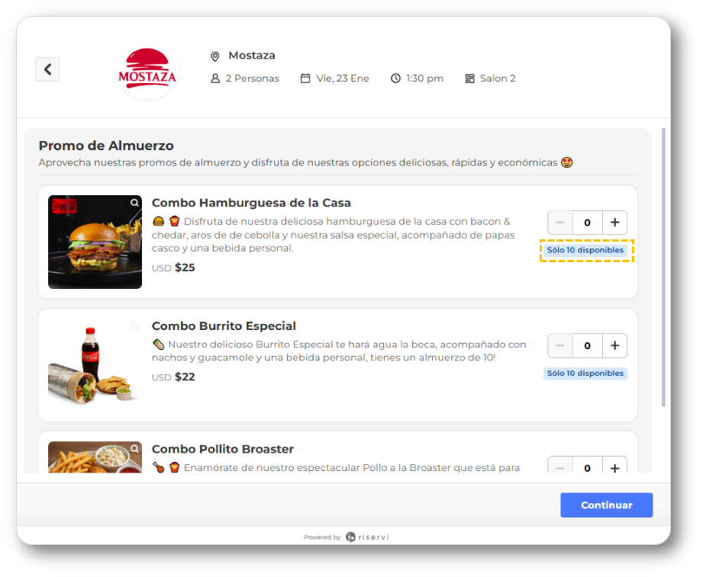This screenshot has height=577, width=703.
Task: Zoom the Combo Pollito Broaster image magnifier
Action: click(x=134, y=448)
